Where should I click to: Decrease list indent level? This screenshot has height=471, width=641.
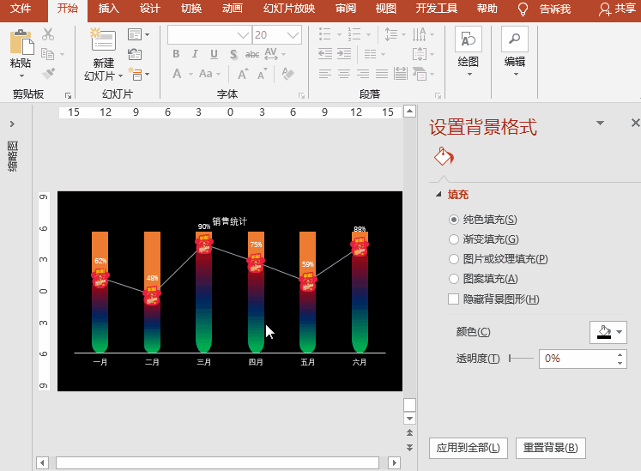point(325,53)
